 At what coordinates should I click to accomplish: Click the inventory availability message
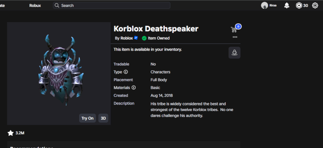(148, 49)
